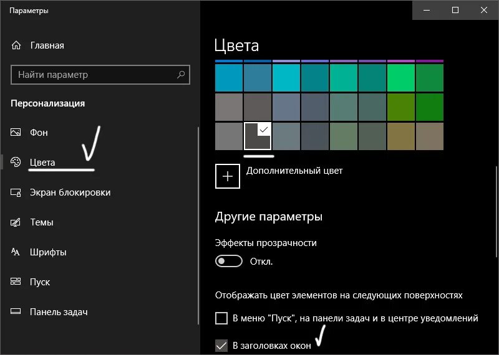Pick the selected dark gray swatch with checkmark
499x355 pixels.
click(258, 136)
